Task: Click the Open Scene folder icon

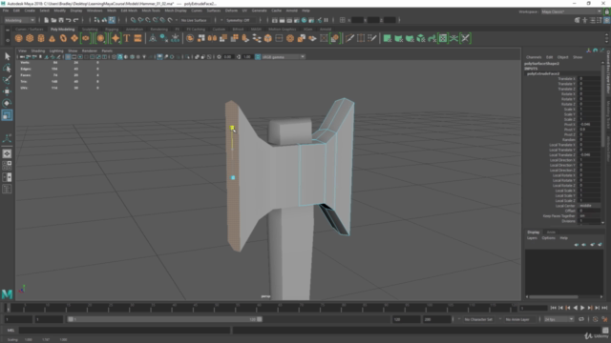Action: point(53,20)
